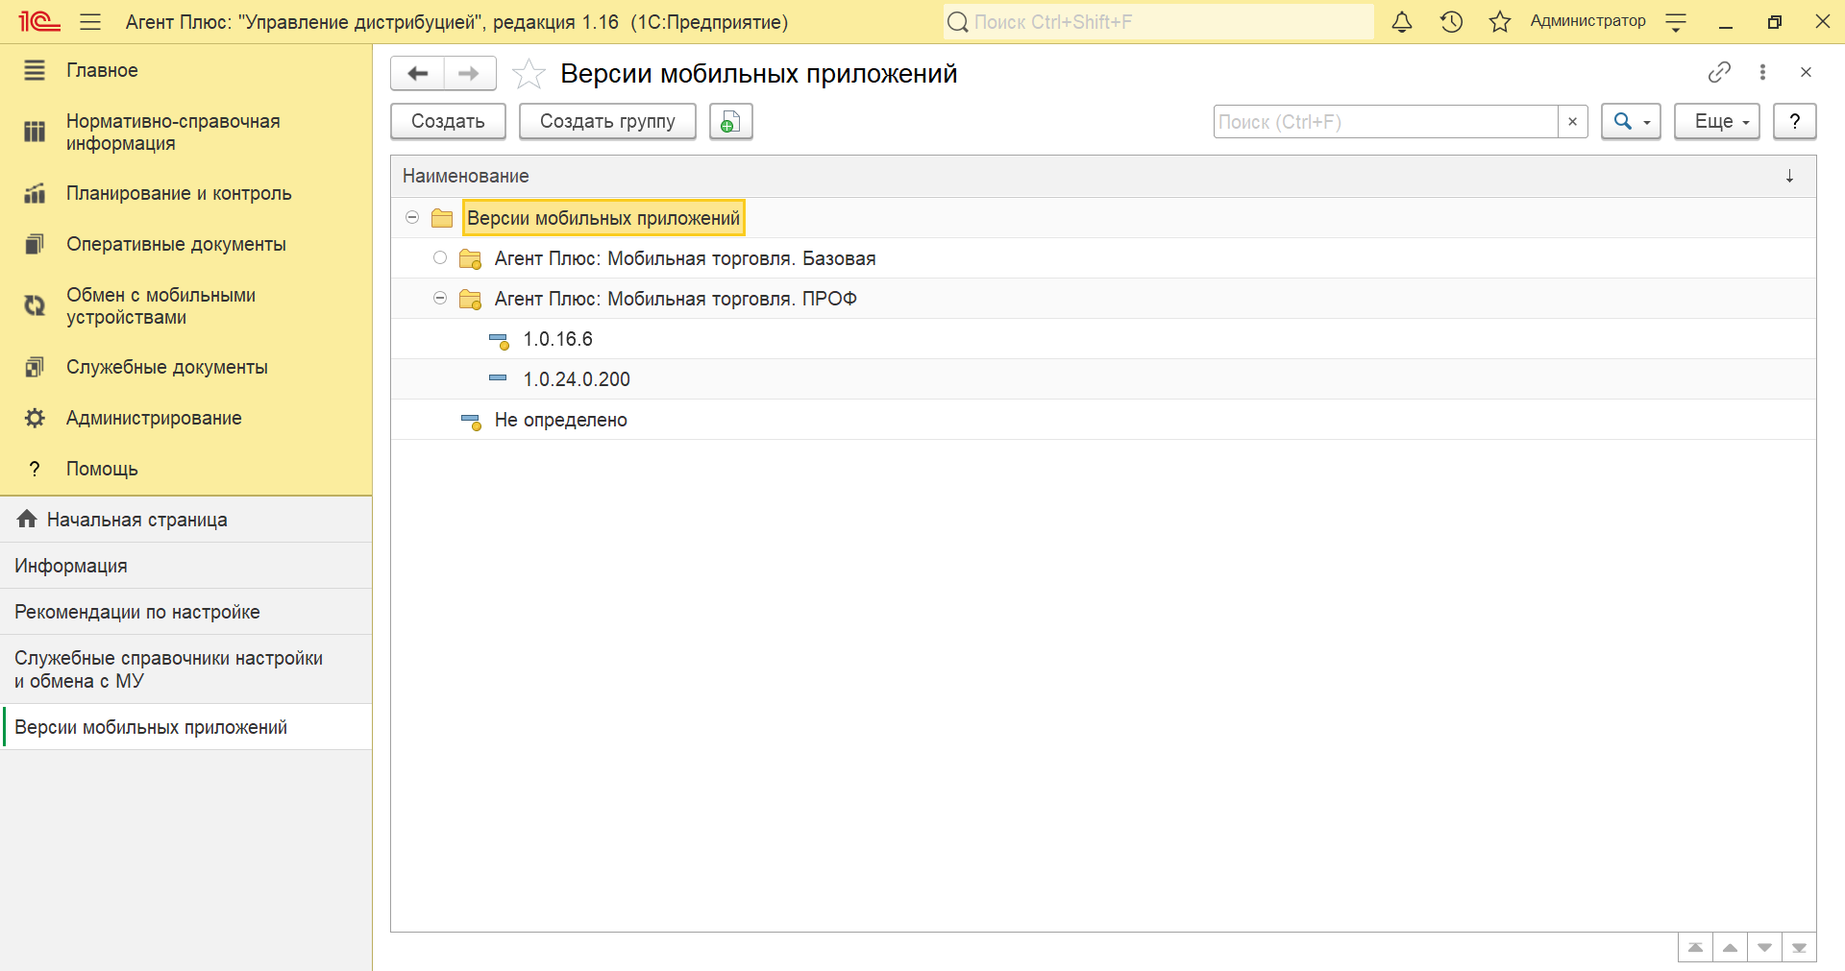Click the Создать группу button
Screen dimensions: 1845x971
[607, 122]
